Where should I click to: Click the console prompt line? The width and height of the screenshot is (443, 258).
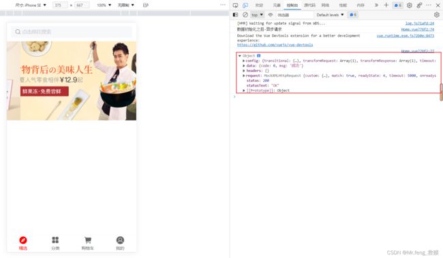point(336,97)
